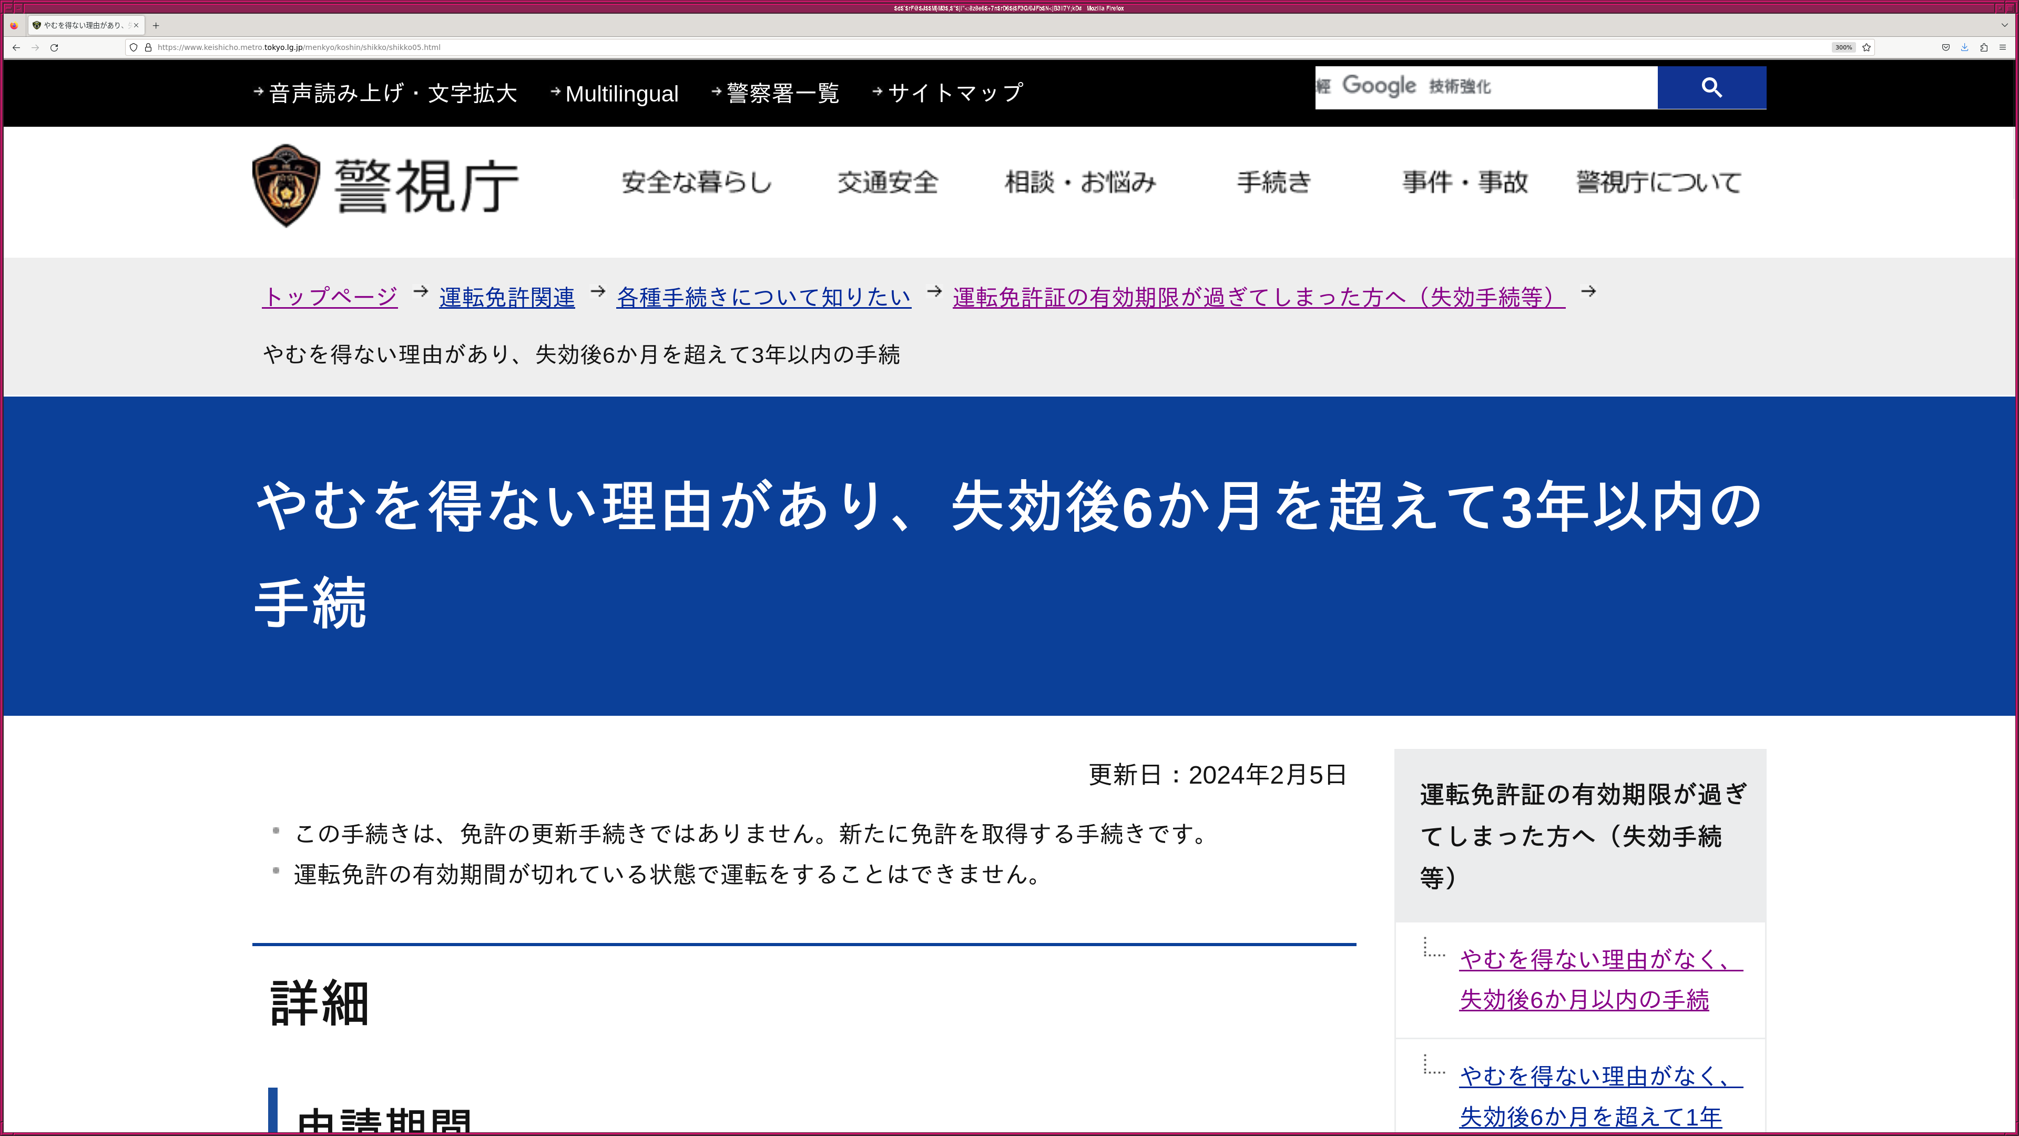This screenshot has height=1136, width=2019.
Task: Click the Save to Pocket icon
Action: coord(1945,47)
